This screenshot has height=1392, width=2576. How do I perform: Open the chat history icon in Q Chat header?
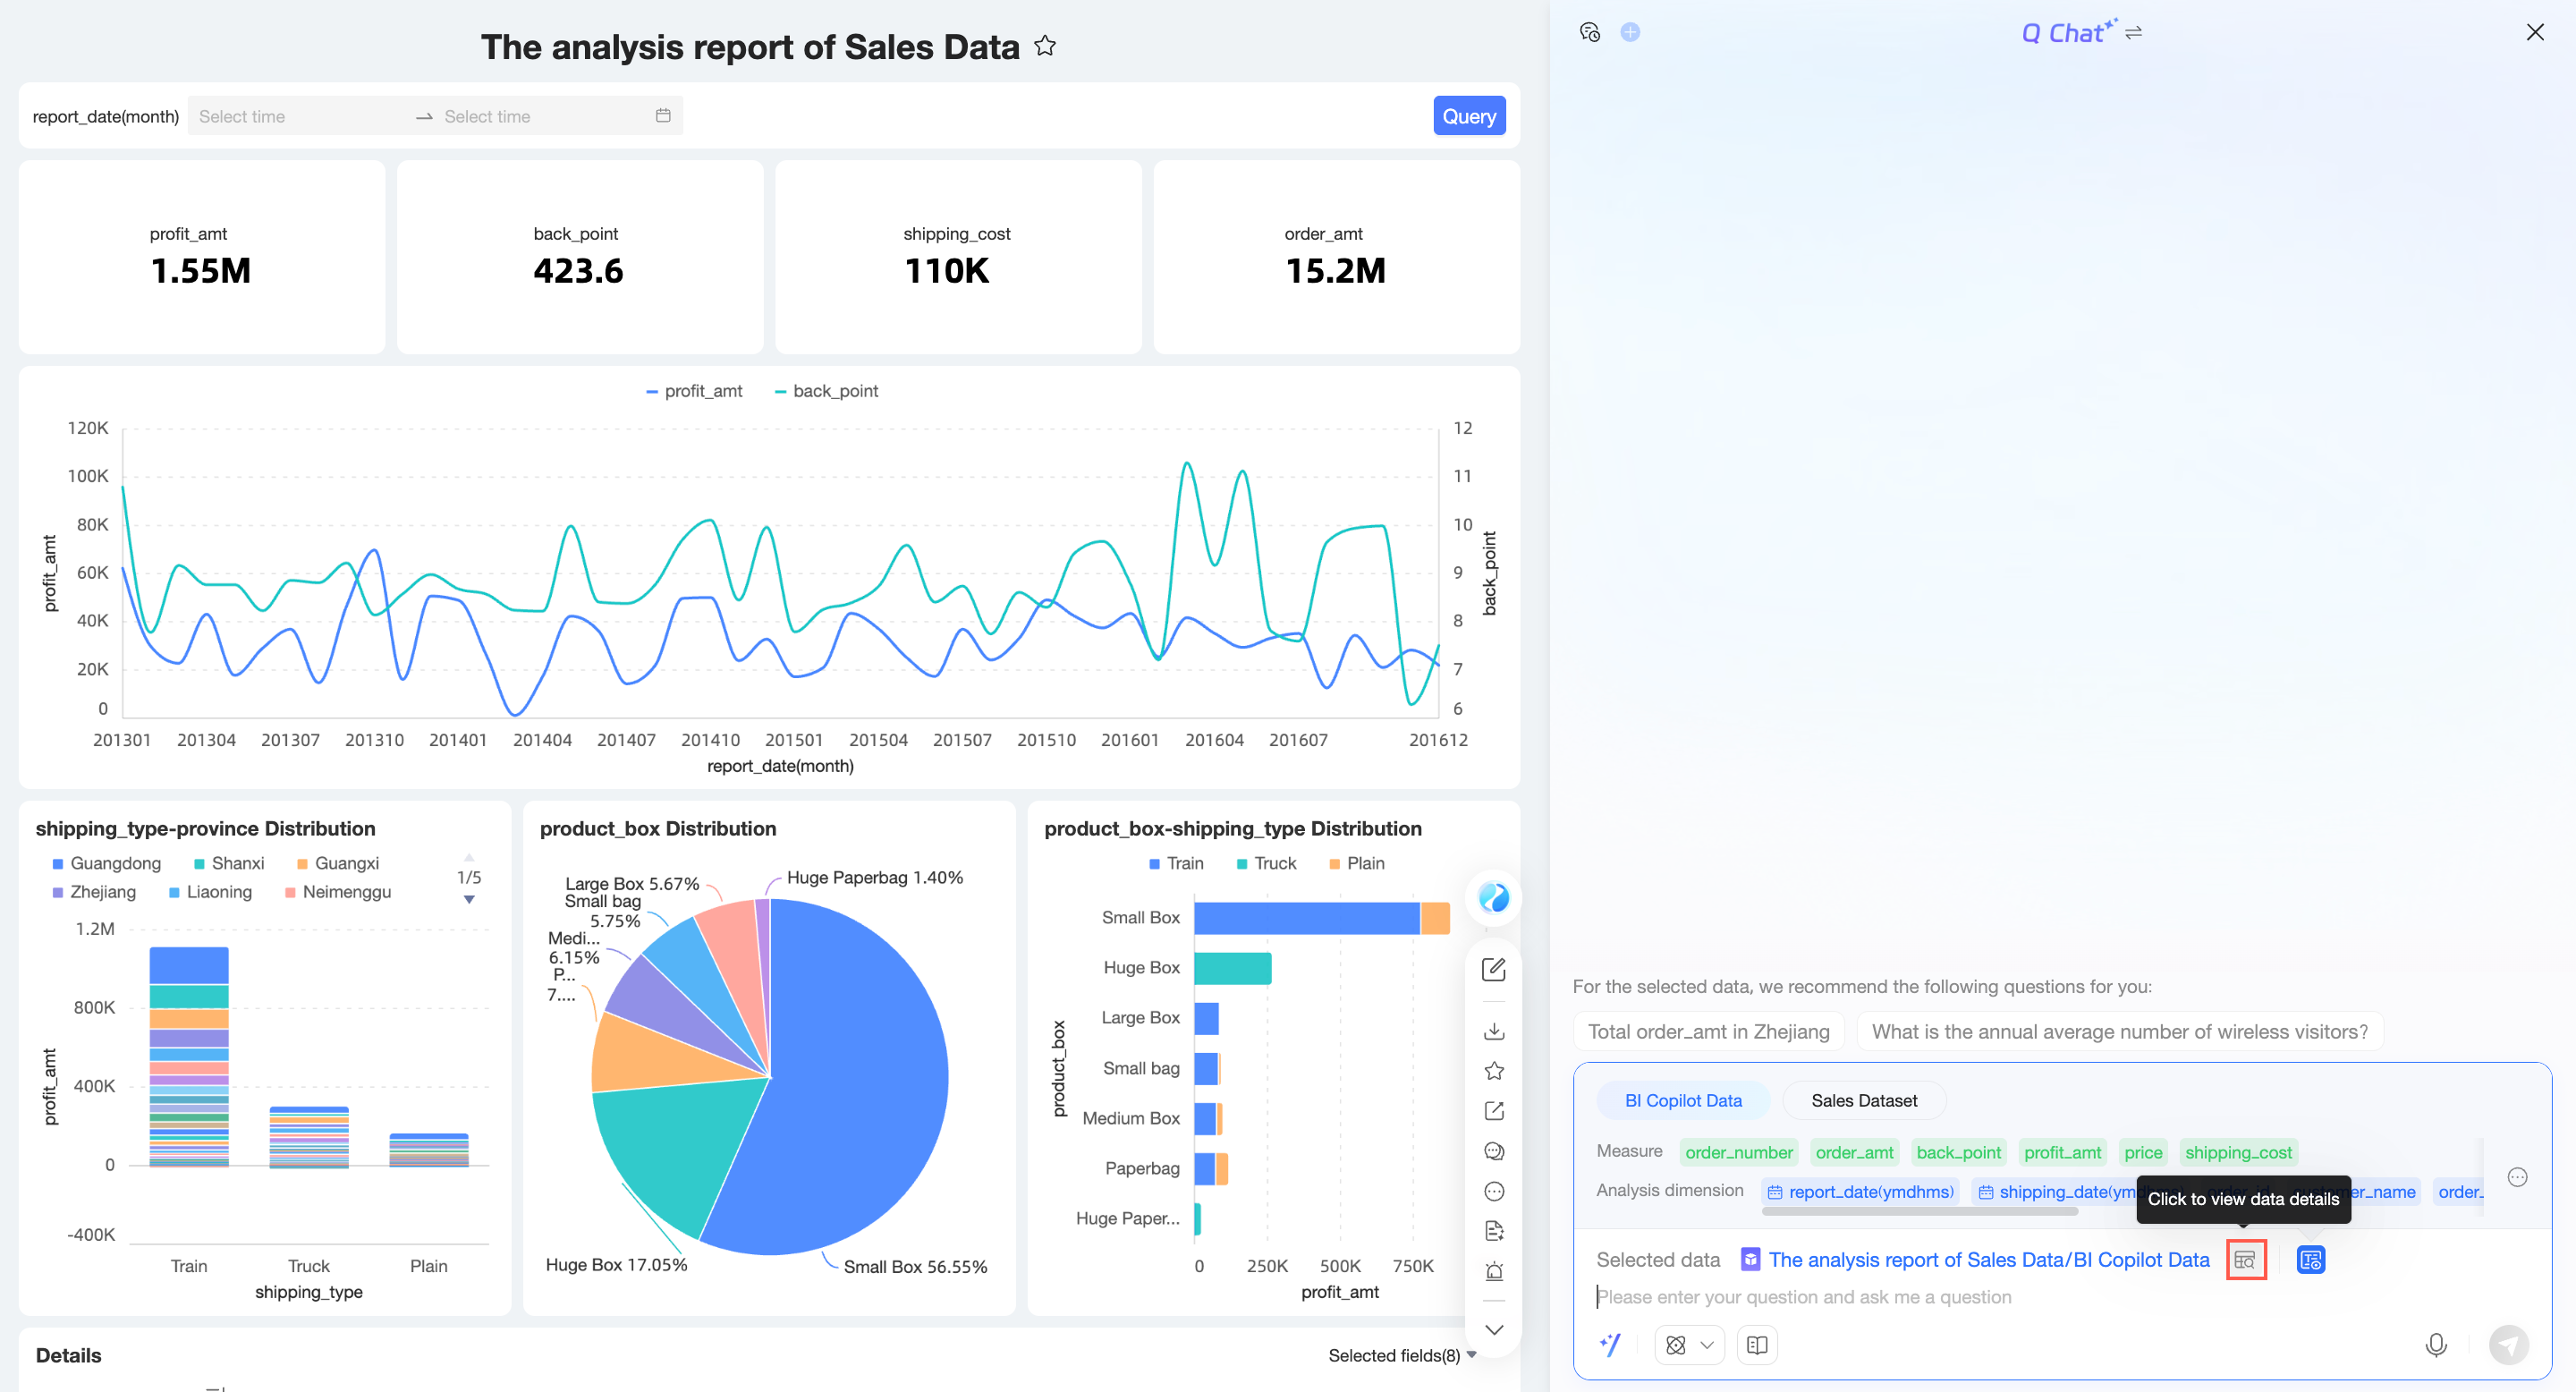(x=1589, y=32)
